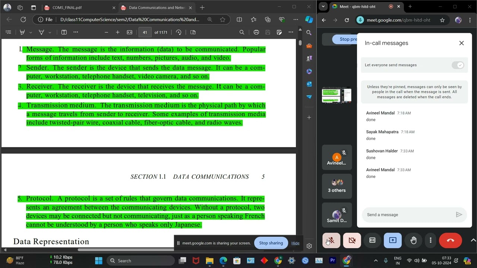Print the PDF document

click(256, 32)
